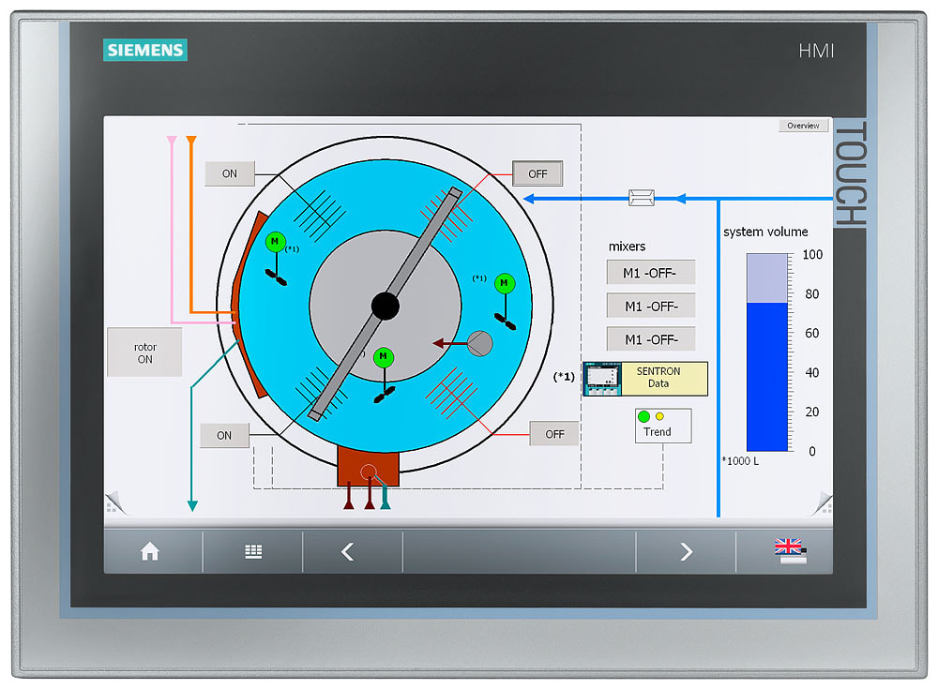Toggle the ON switch at the bottom left
Viewport: 938px width, 689px height.
[224, 435]
